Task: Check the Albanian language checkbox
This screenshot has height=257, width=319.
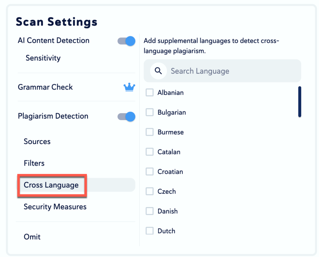Action: 150,93
